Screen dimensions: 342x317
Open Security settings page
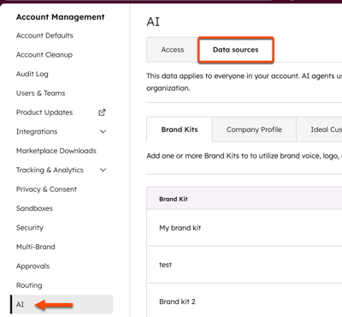click(30, 228)
